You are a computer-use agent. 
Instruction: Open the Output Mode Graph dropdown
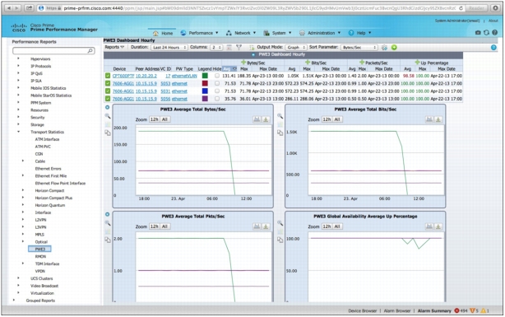295,48
